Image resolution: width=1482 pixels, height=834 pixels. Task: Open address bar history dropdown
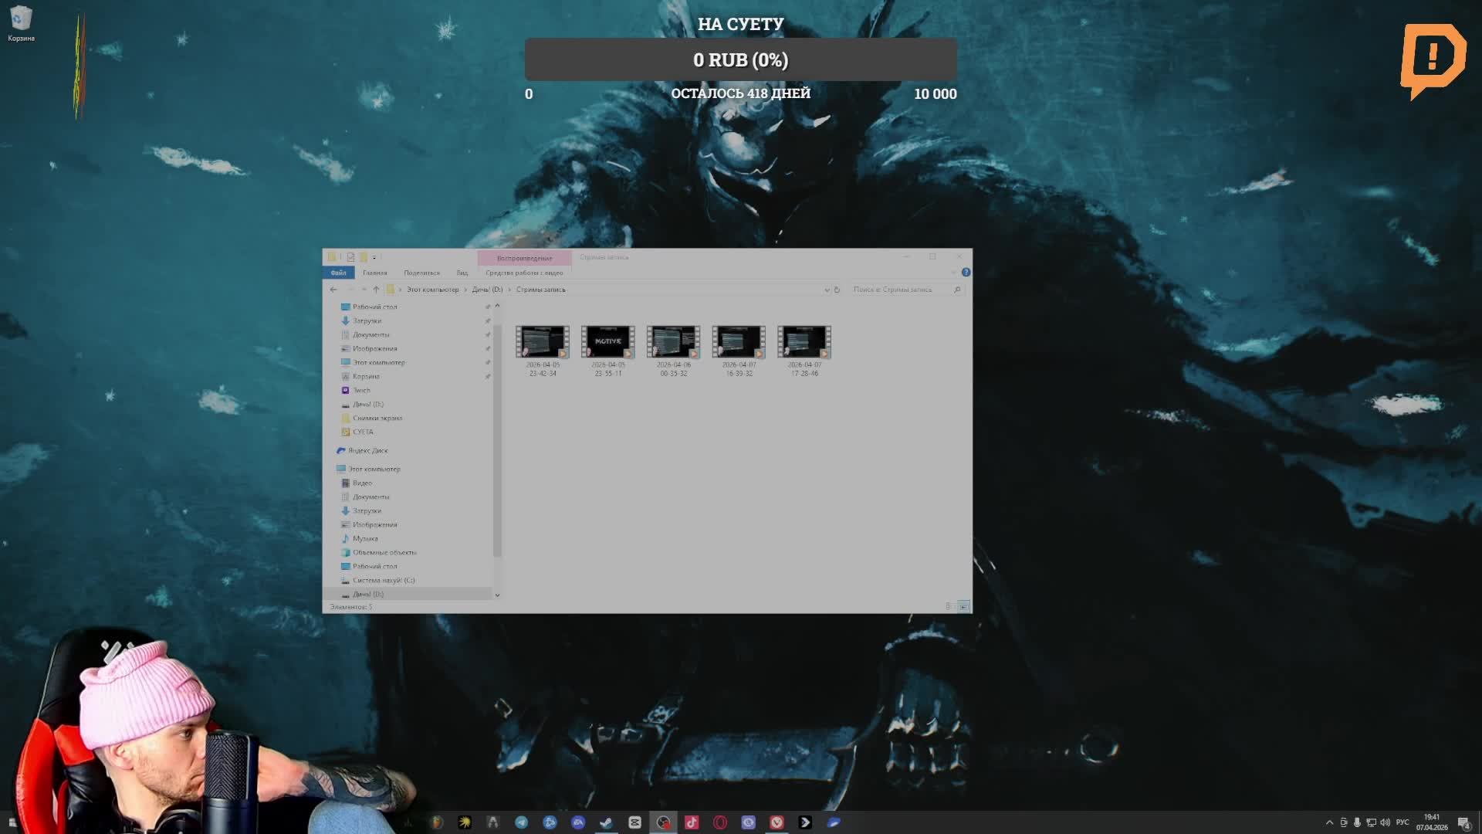coord(827,290)
